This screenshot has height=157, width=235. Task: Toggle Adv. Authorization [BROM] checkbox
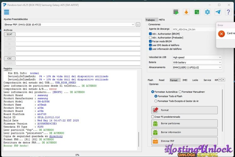(x=150, y=34)
